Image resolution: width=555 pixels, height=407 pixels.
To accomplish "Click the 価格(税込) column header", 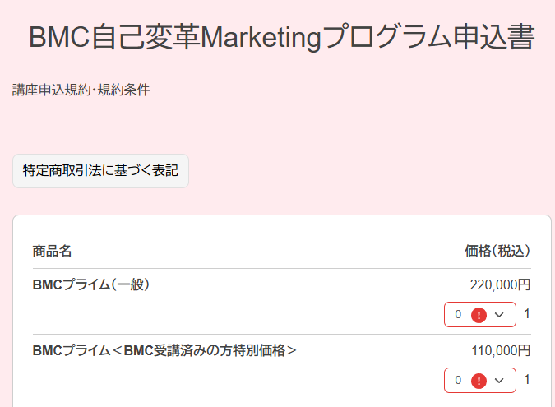I will [x=497, y=252].
